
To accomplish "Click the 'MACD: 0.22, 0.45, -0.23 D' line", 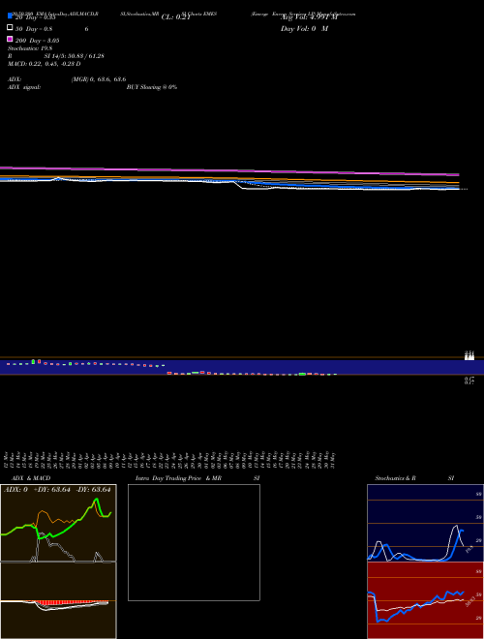I will coord(44,64).
